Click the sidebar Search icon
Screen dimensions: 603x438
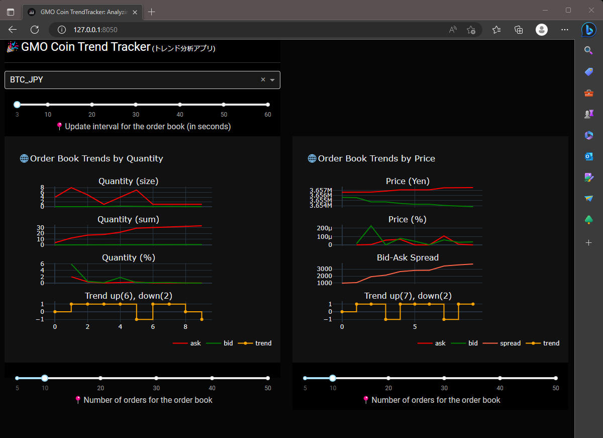click(589, 50)
